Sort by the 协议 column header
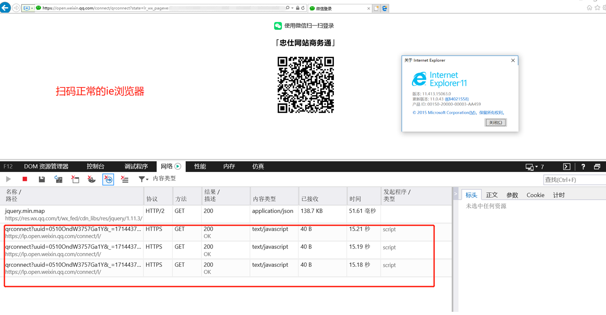This screenshot has width=606, height=315. 158,196
